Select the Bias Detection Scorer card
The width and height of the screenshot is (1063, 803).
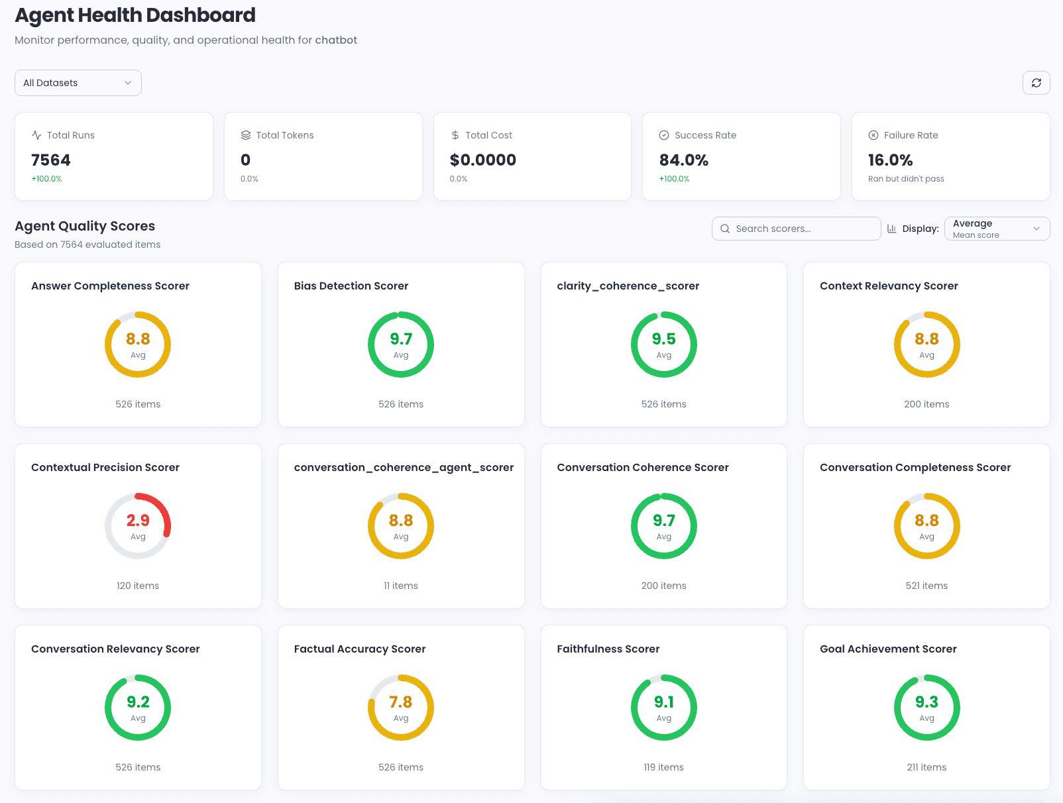(x=400, y=345)
